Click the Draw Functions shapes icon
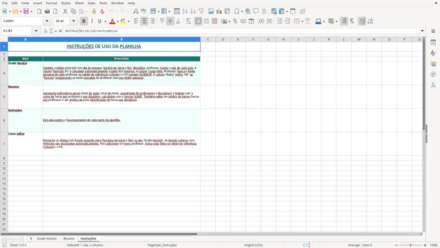The height and width of the screenshot is (248, 440). point(302,11)
